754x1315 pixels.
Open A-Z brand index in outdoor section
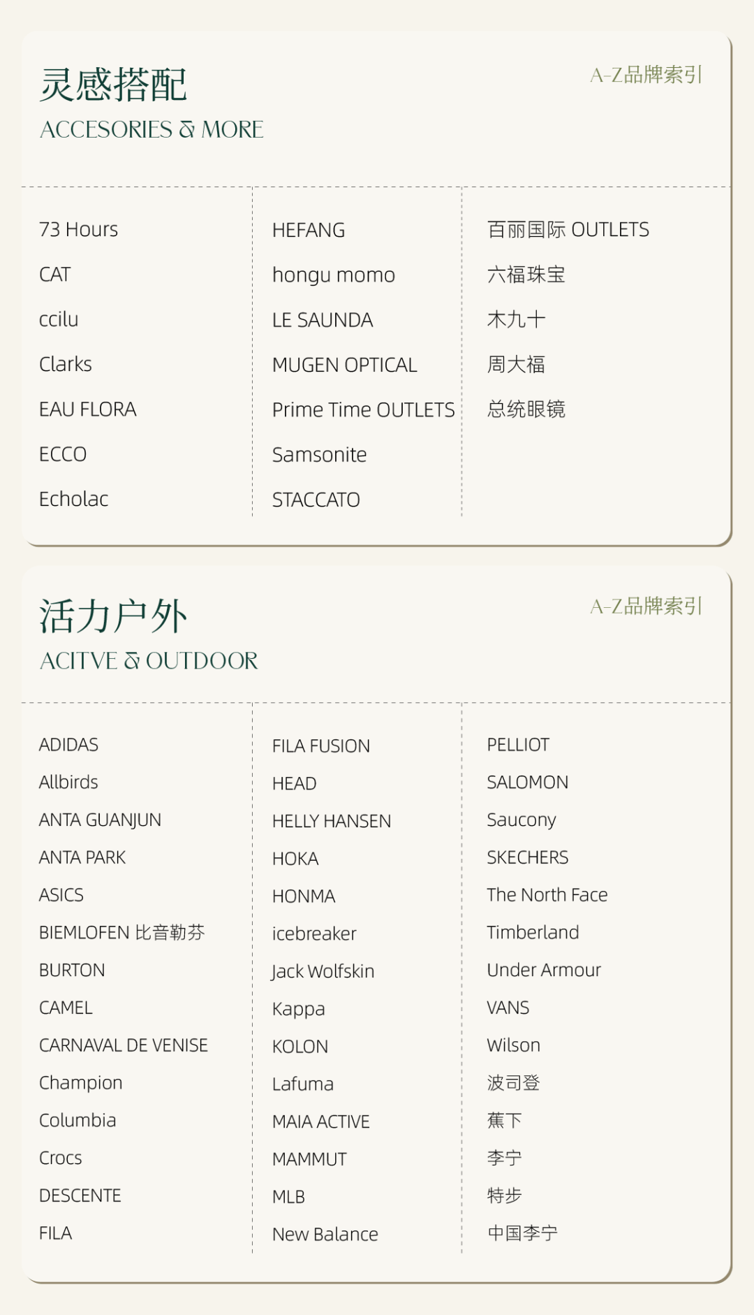[x=646, y=606]
